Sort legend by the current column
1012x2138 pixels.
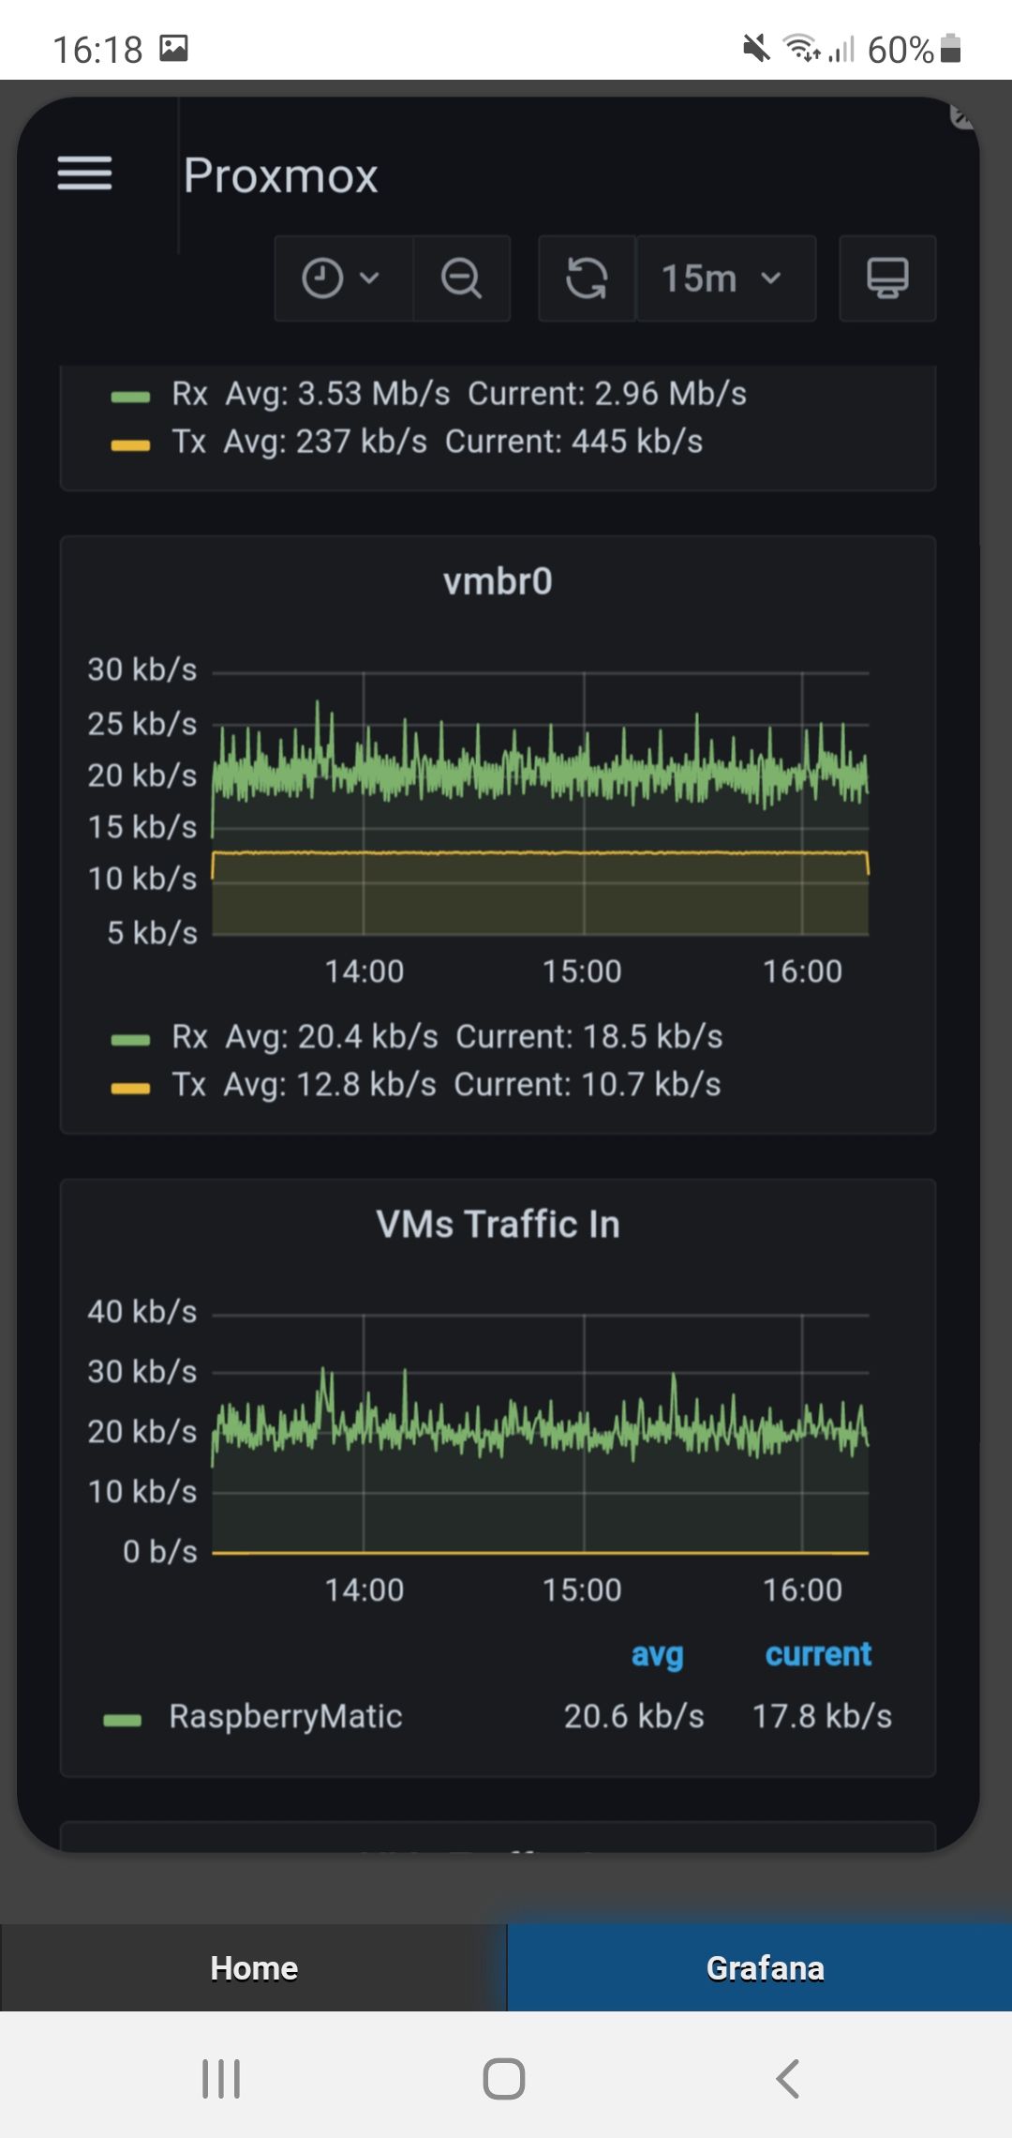[818, 1654]
